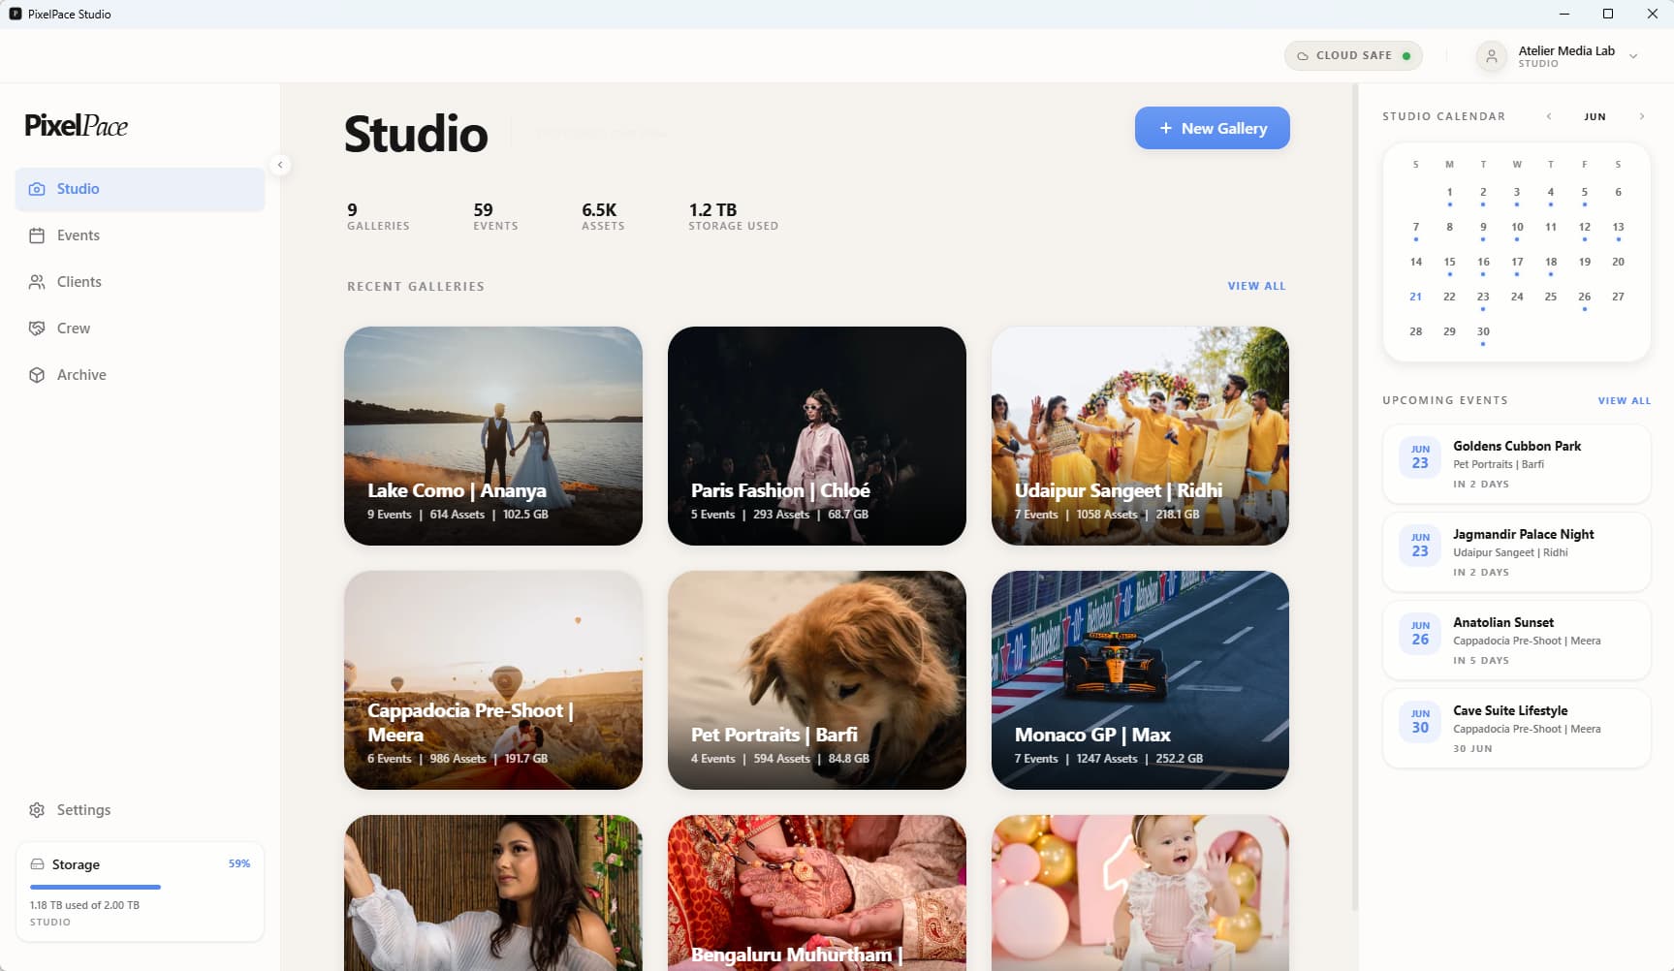Click the Settings gear icon

point(37,810)
